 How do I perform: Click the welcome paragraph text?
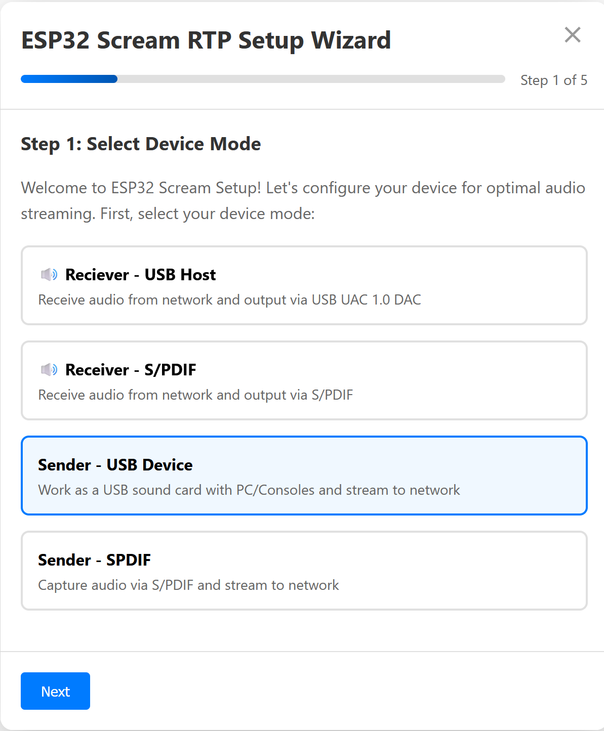[302, 201]
